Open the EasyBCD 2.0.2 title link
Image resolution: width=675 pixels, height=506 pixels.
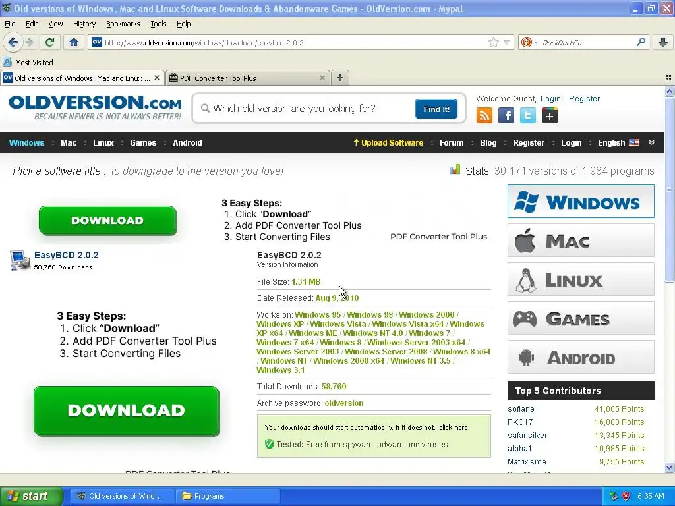point(67,255)
